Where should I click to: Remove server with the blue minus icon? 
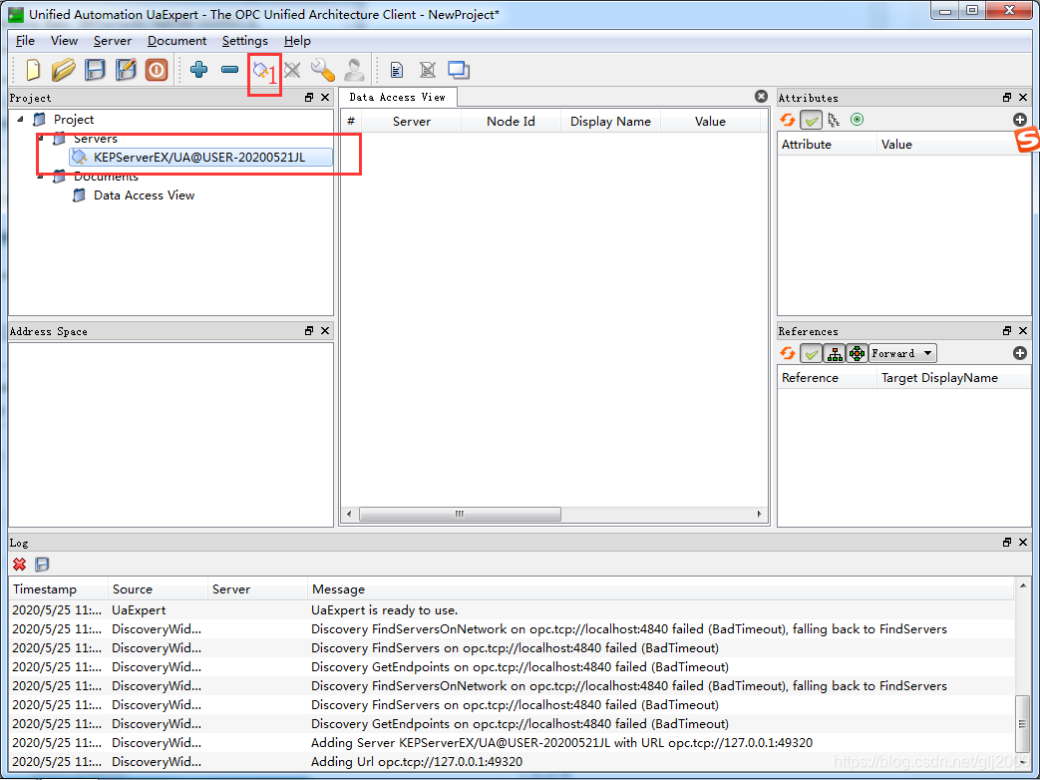229,70
